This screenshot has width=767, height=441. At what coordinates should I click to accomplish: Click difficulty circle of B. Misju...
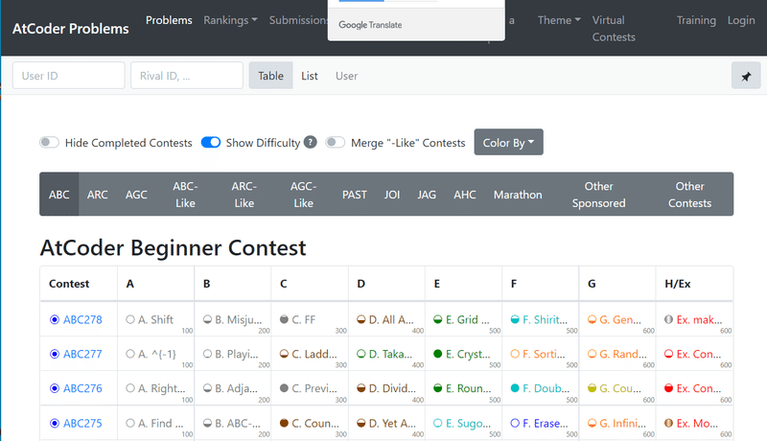pyautogui.click(x=207, y=319)
